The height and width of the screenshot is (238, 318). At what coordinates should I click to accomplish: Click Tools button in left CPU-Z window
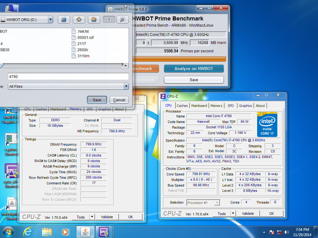tap(81, 217)
